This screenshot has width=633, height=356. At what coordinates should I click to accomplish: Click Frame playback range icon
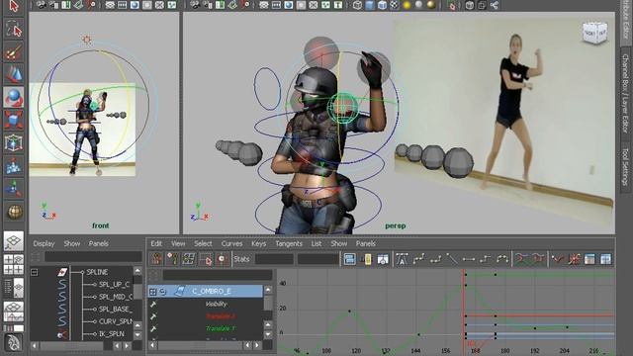(x=367, y=259)
